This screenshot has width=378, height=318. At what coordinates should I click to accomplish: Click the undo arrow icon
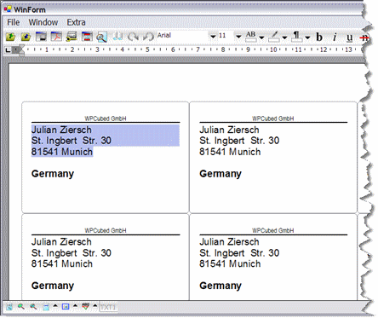point(148,37)
